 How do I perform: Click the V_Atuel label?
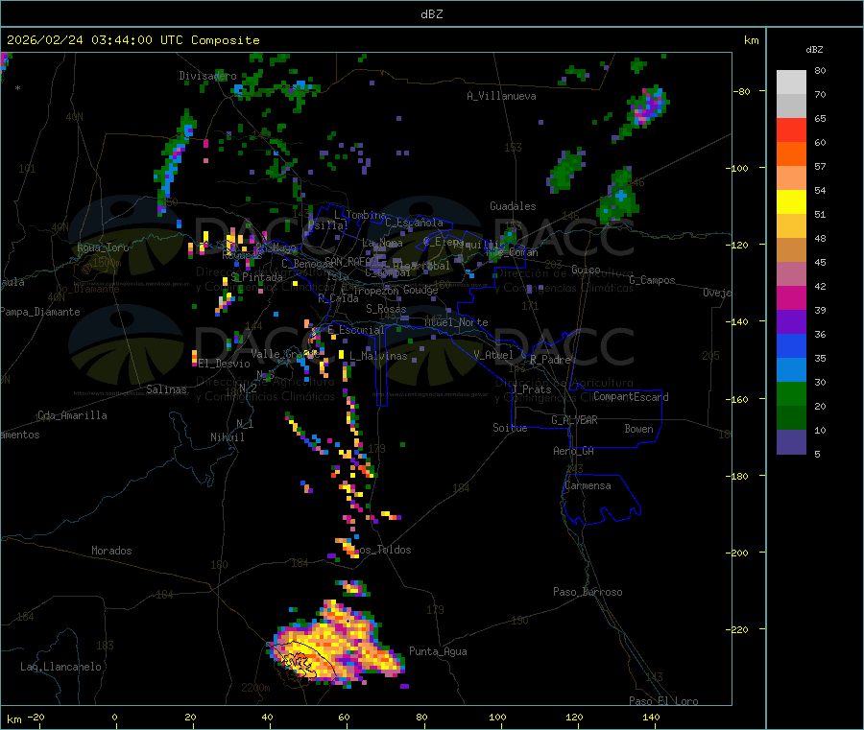tap(493, 355)
